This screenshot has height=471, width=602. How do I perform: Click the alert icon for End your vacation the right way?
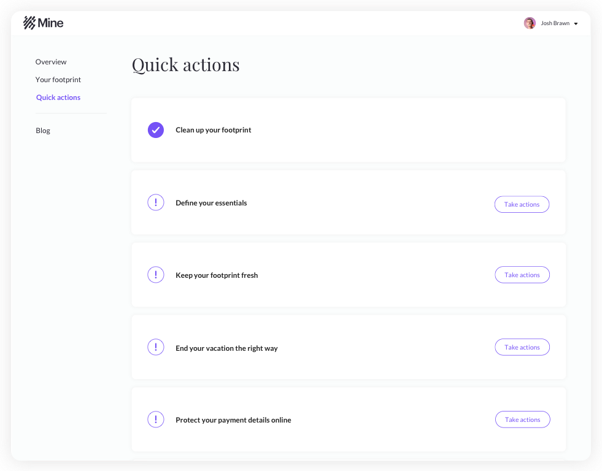coord(155,347)
